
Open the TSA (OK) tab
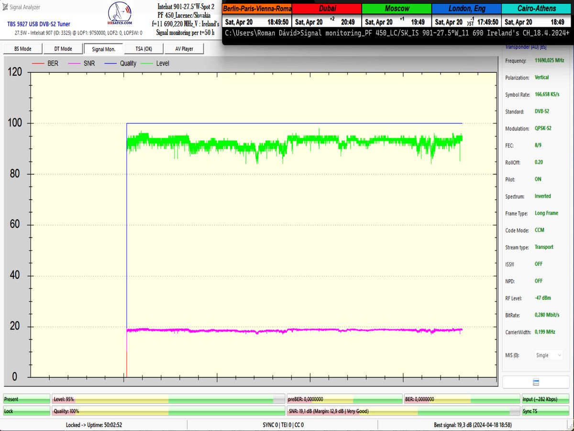tap(143, 49)
